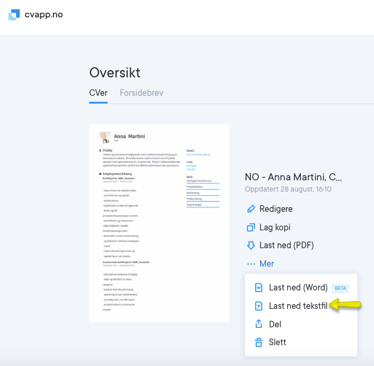The width and height of the screenshot is (374, 366).
Task: Open the Anna Martini CV preview thumbnail
Action: pos(159,223)
